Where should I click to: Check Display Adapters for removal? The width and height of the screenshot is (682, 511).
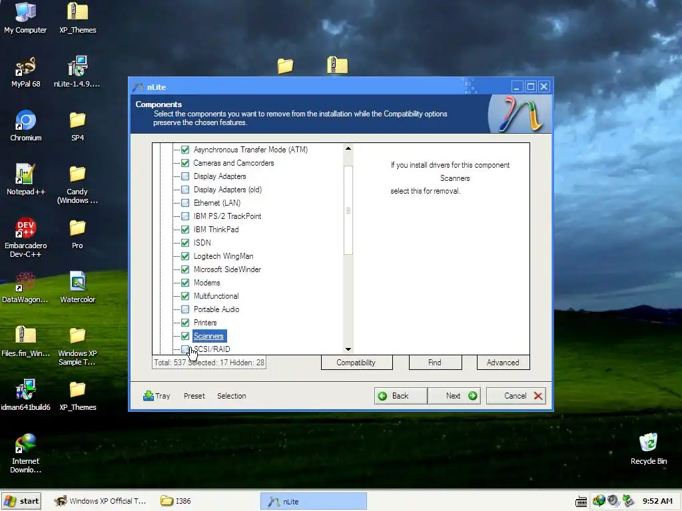tap(185, 176)
